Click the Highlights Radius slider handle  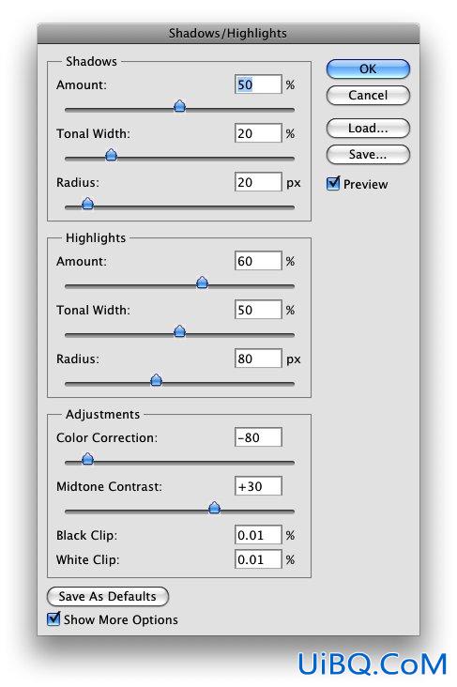157,380
